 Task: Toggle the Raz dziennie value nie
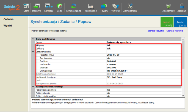coord(144,58)
